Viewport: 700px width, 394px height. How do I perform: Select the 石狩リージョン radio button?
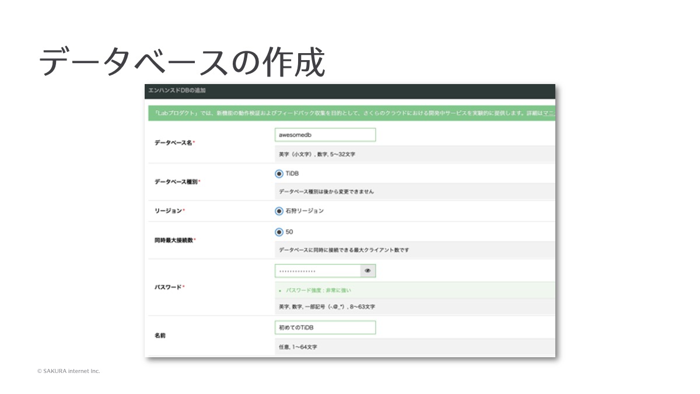[279, 211]
